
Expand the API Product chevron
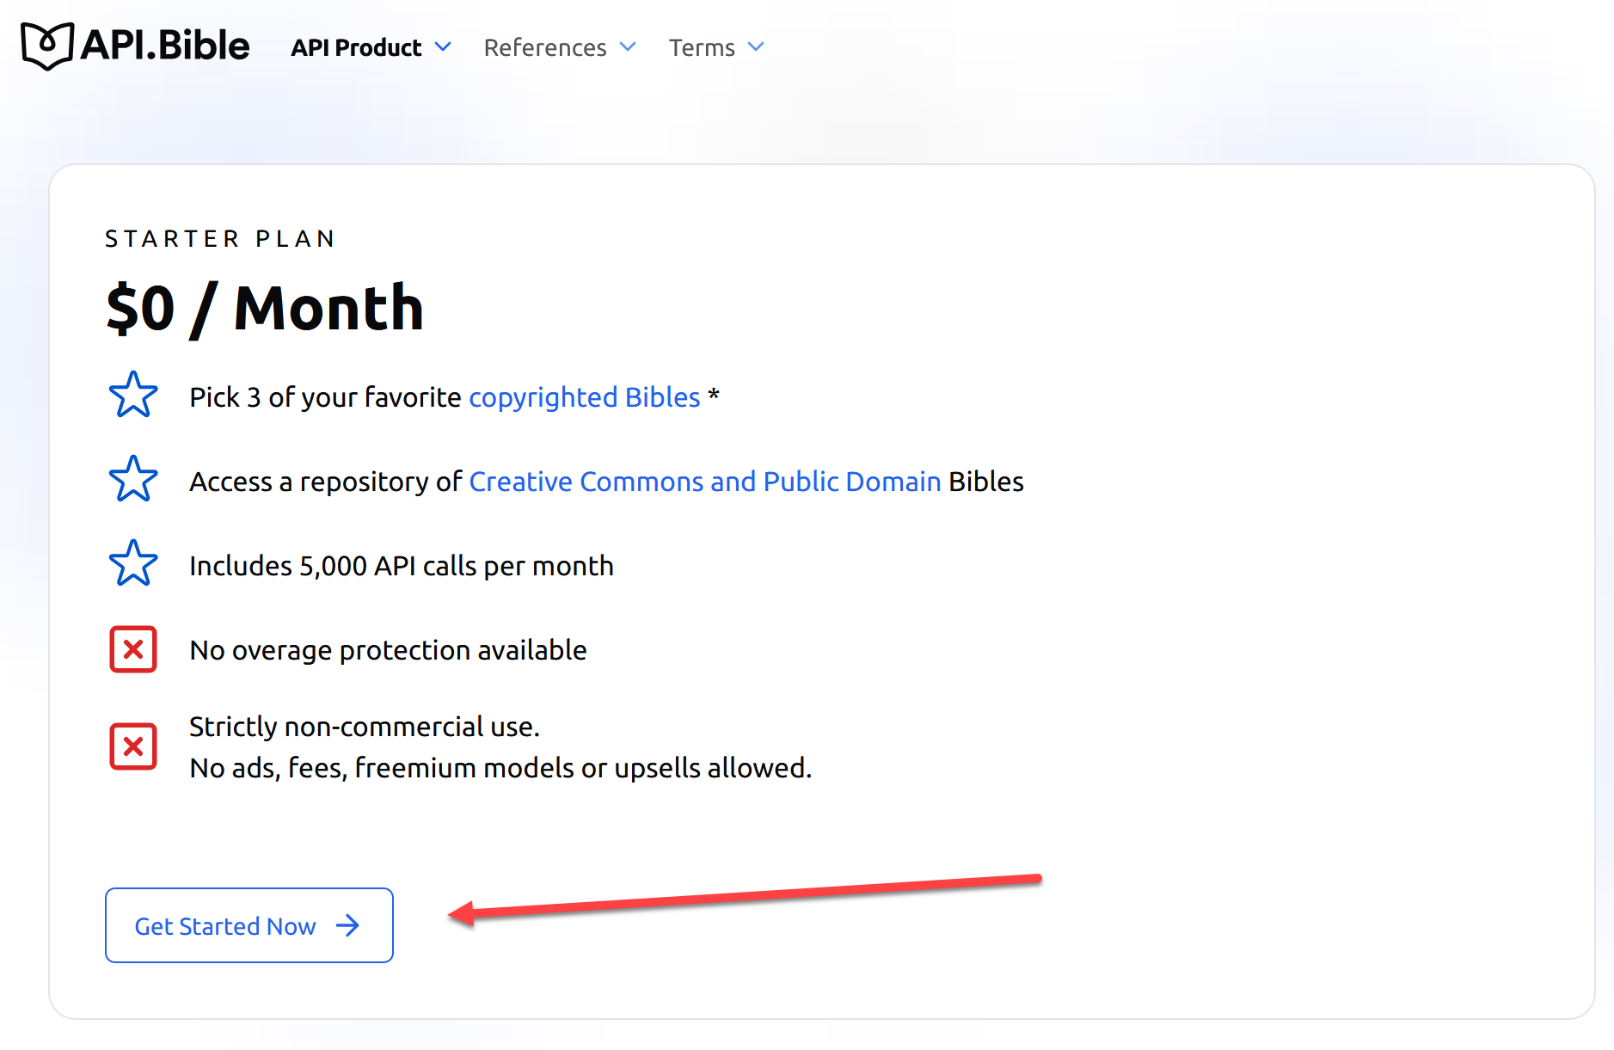[x=443, y=47]
